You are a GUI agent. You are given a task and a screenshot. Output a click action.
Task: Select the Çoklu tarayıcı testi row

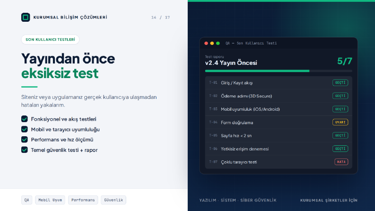click(279, 162)
